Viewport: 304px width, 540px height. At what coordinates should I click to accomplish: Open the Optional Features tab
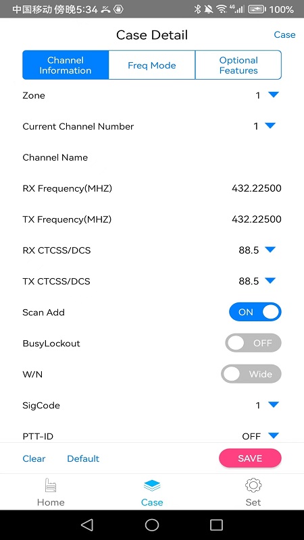pyautogui.click(x=238, y=65)
